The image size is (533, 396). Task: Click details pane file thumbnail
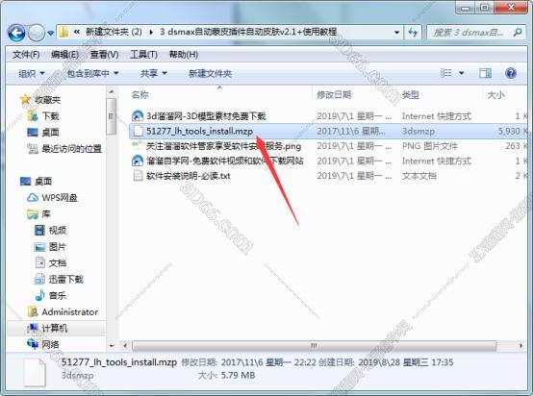(35, 373)
